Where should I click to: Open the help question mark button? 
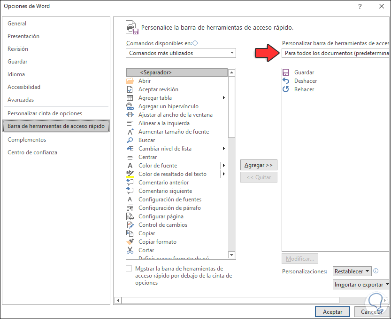[x=360, y=6]
